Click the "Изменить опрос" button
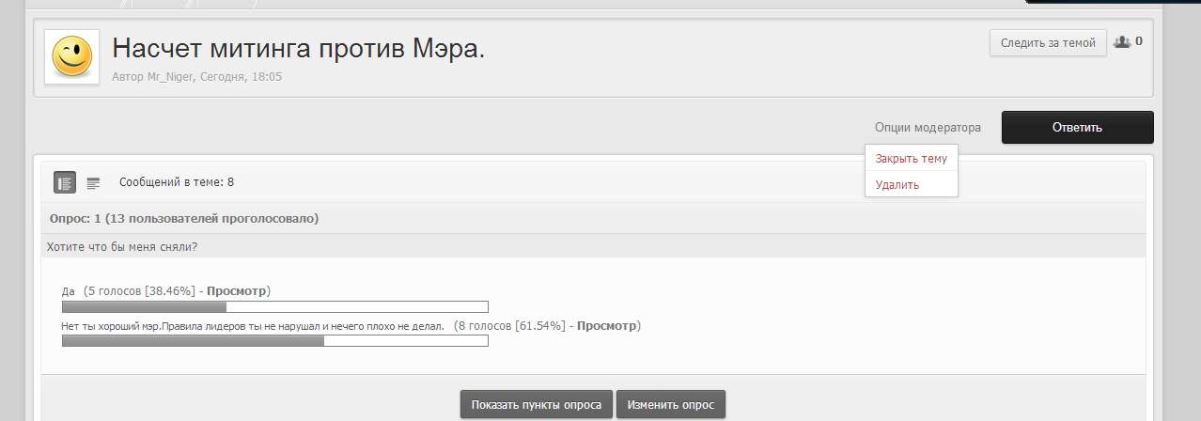Viewport: 1201px width, 421px height. 671,405
